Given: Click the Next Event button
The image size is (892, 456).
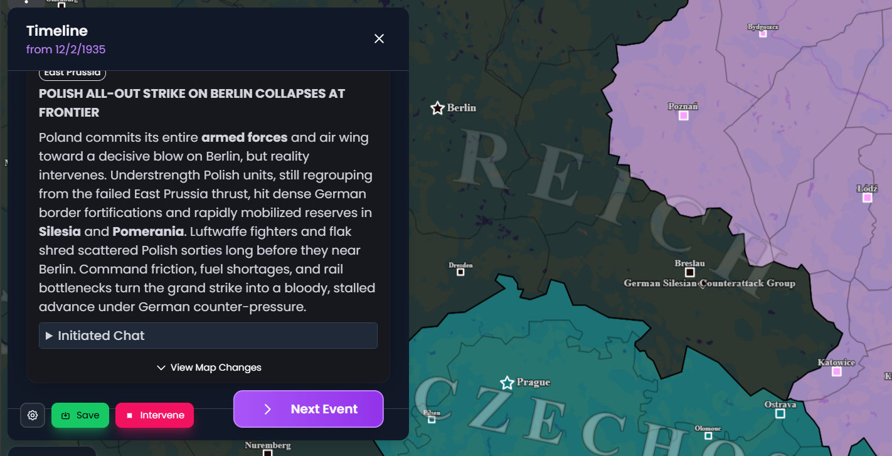Looking at the screenshot, I should 308,409.
